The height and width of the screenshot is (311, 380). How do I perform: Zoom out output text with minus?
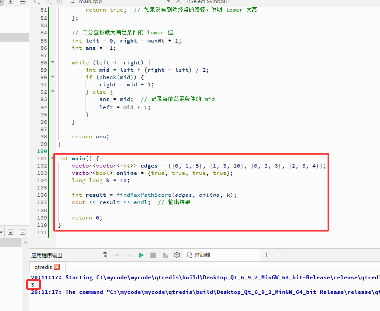coord(278,255)
